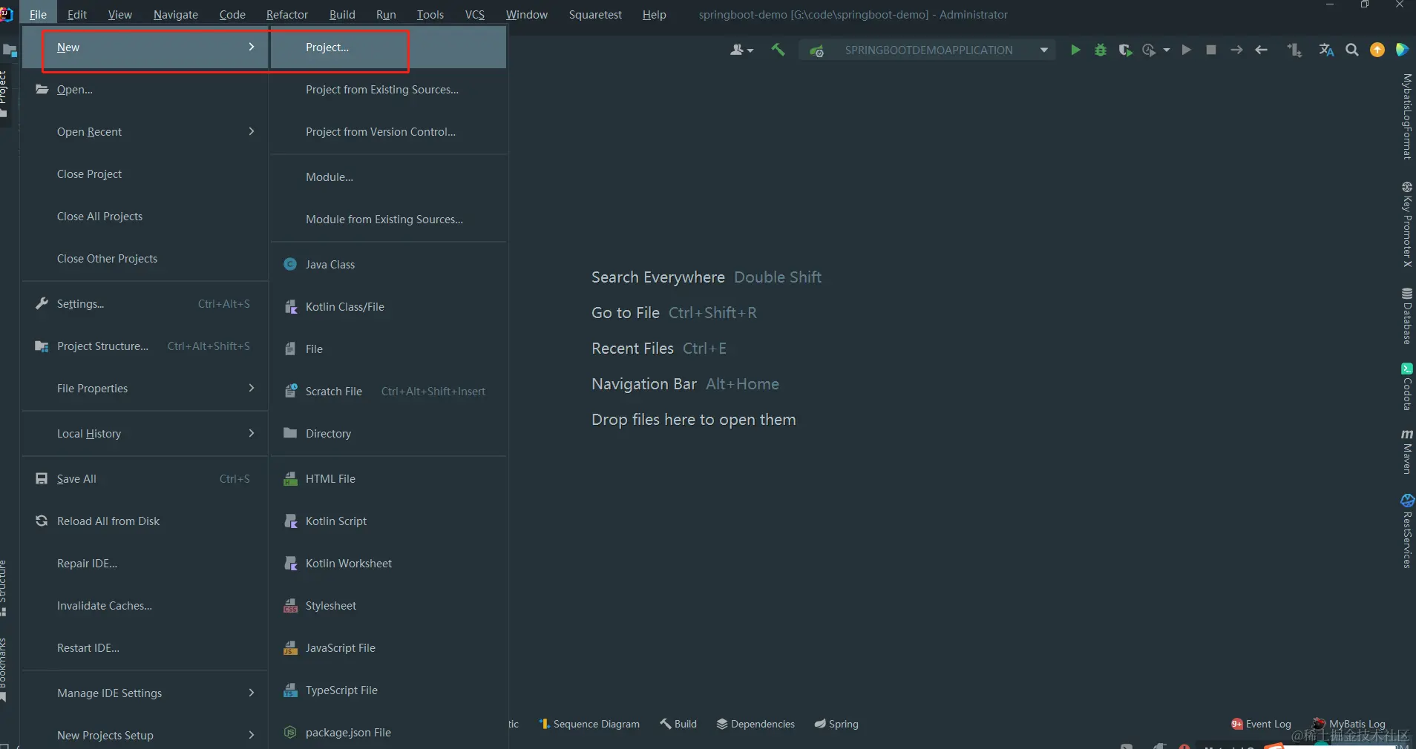Open the Event Log panel

[x=1261, y=724]
